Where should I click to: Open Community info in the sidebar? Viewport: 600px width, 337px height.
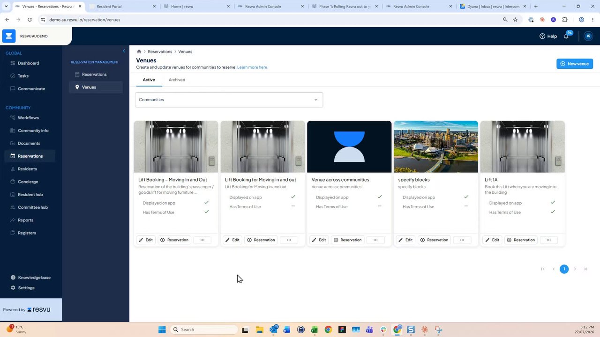pyautogui.click(x=33, y=131)
